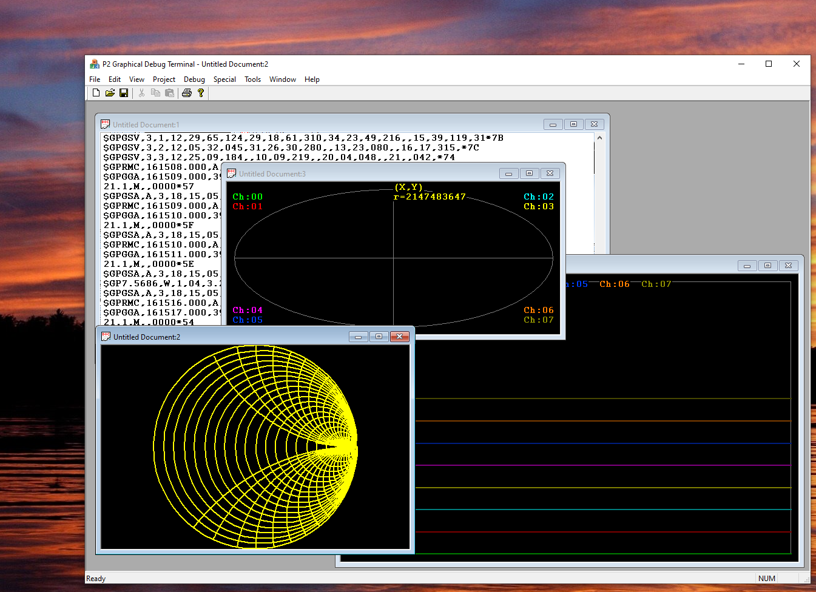This screenshot has width=816, height=592.
Task: Maximize the Untitled Document:3 child window
Action: (x=529, y=173)
